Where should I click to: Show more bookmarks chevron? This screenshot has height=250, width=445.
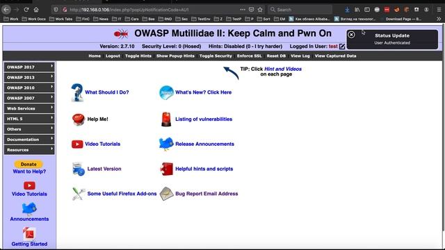click(x=439, y=19)
